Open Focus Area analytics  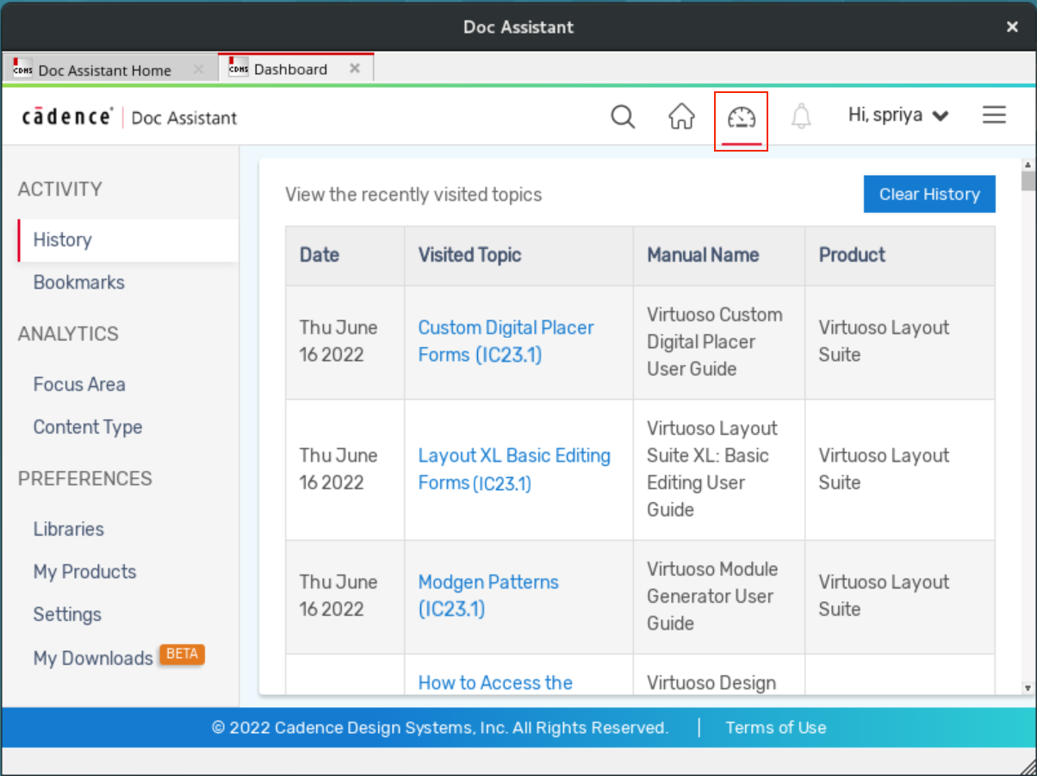coord(79,384)
